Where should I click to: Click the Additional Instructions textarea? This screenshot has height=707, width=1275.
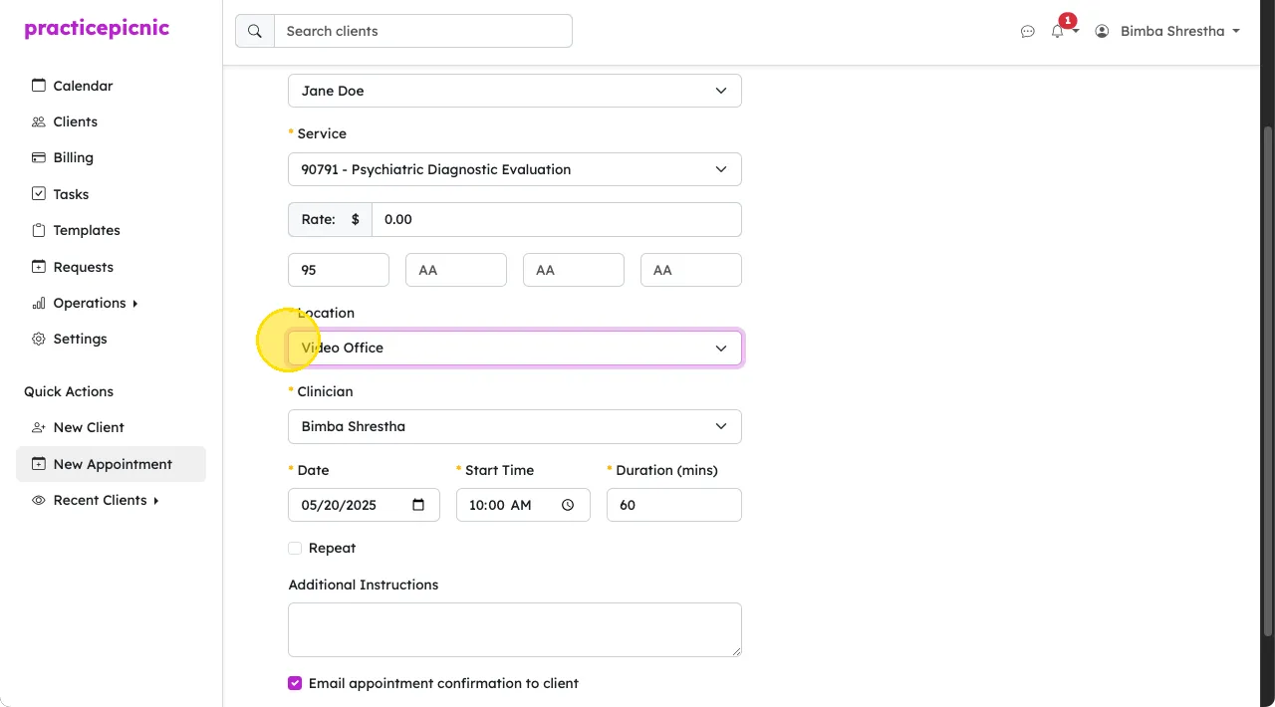pos(515,629)
